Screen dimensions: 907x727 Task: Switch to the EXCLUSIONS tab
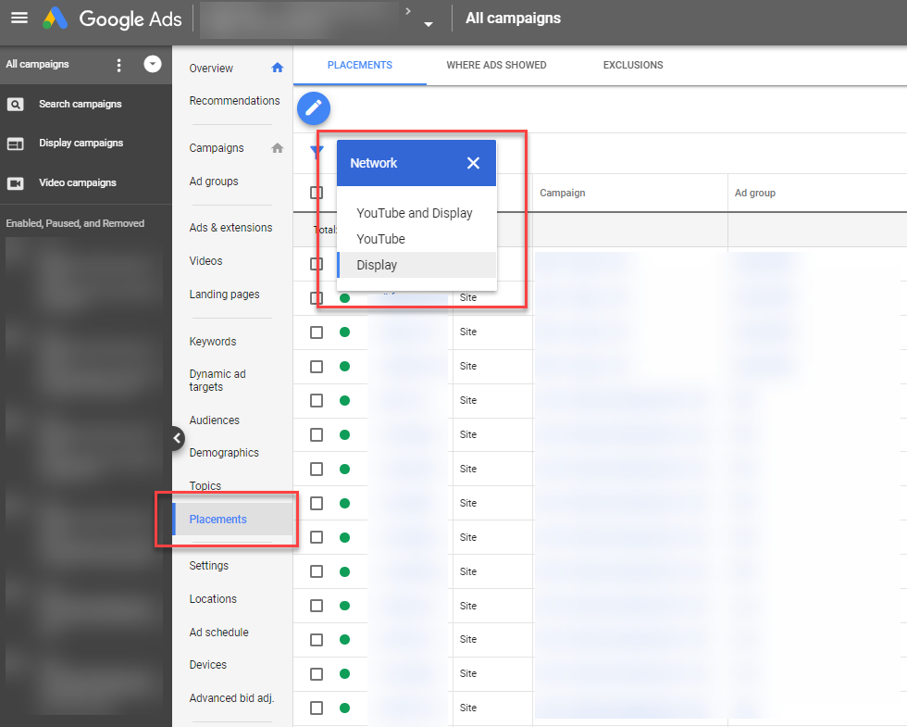(633, 66)
